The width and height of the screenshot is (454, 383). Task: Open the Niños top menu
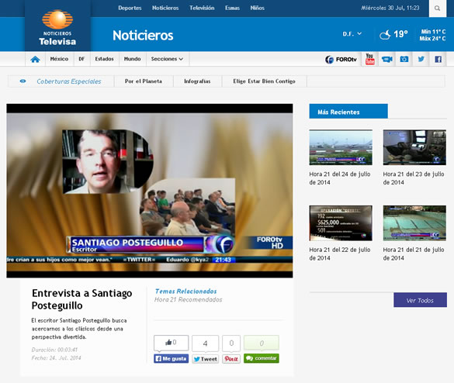(x=257, y=8)
